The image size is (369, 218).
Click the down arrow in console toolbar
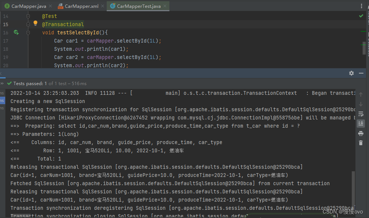361,104
